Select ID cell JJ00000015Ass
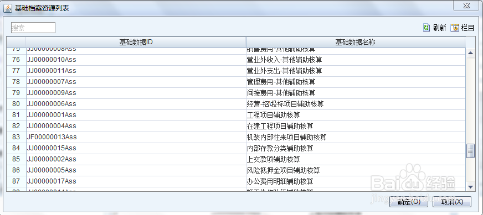Viewport: 483px width, 215px height. click(136, 148)
